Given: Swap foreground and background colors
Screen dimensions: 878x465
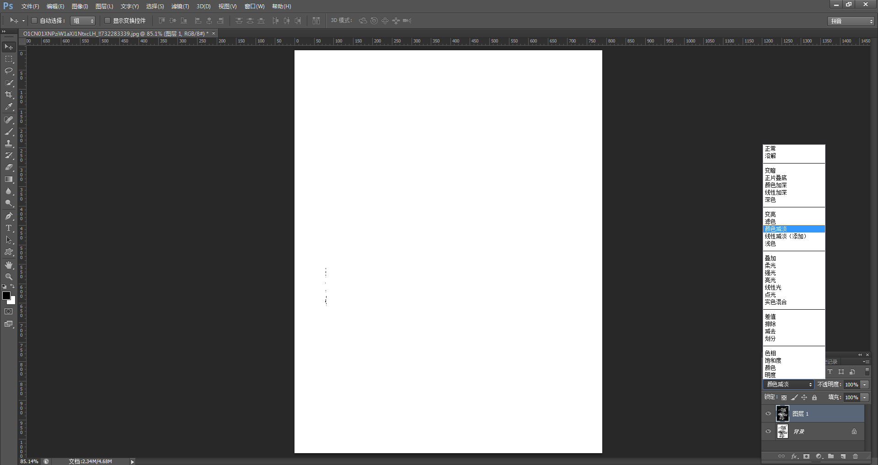Looking at the screenshot, I should coord(13,286).
